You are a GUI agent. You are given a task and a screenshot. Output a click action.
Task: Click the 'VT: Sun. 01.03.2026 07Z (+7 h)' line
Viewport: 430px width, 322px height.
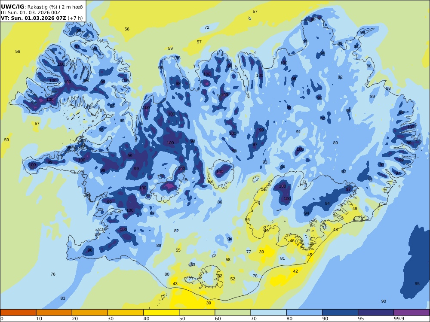(42, 18)
